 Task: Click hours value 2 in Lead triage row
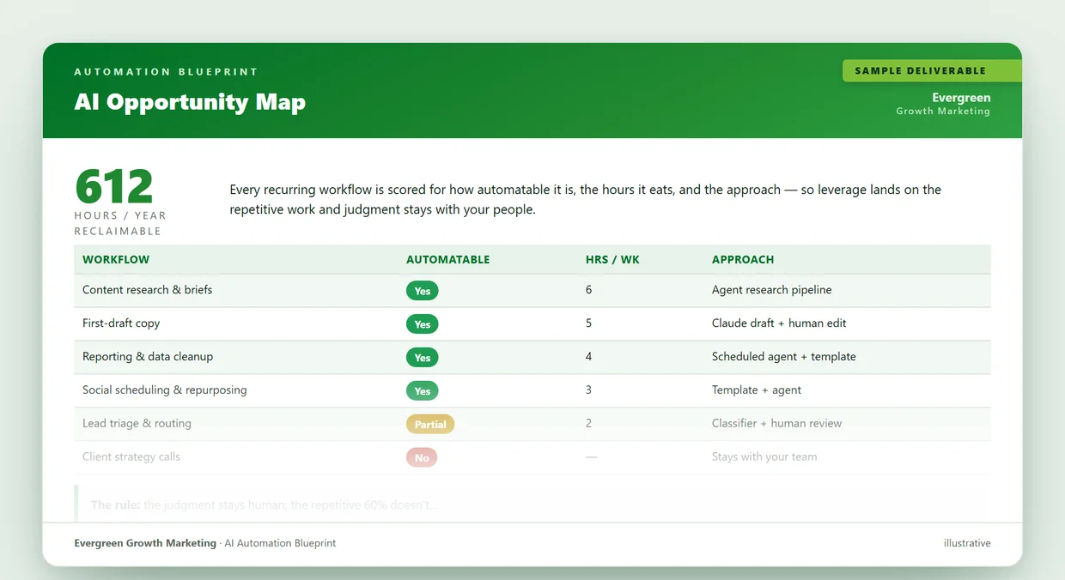click(588, 424)
